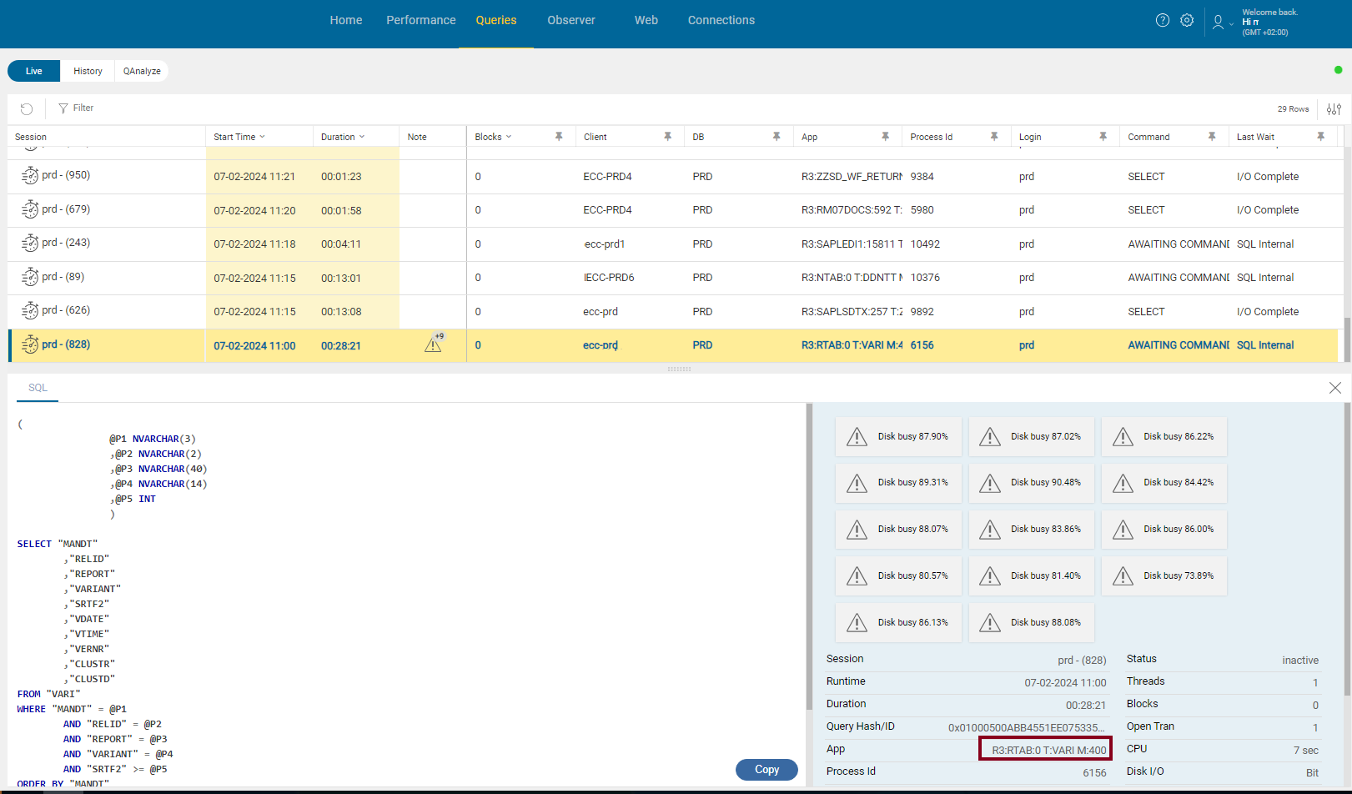Click the Disk busy 80.57% alert
This screenshot has height=794, width=1352.
pyautogui.click(x=898, y=575)
